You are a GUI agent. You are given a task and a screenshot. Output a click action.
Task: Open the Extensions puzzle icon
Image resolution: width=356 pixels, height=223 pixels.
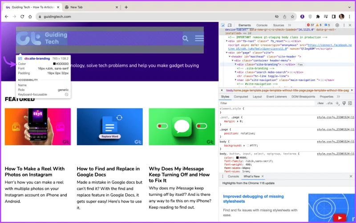coord(318,16)
